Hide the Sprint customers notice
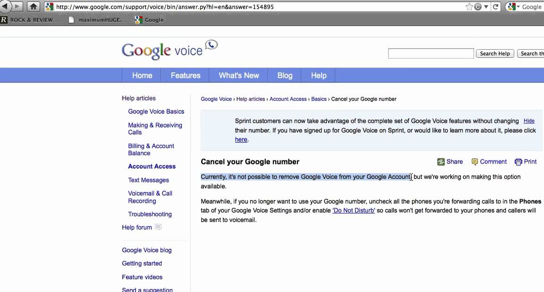 529,121
